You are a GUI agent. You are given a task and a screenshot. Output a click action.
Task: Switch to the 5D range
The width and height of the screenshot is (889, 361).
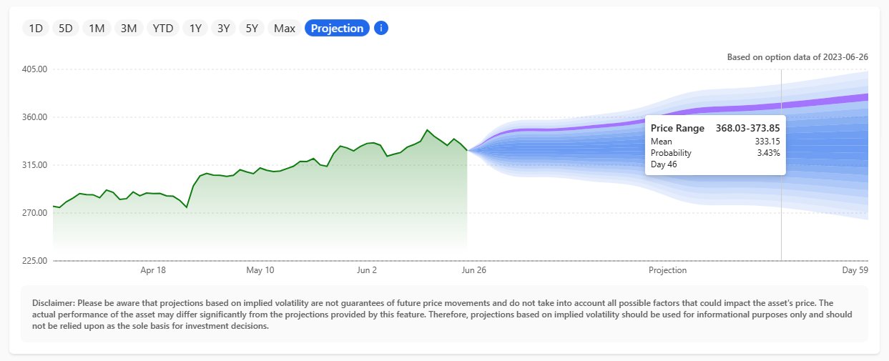pos(66,29)
